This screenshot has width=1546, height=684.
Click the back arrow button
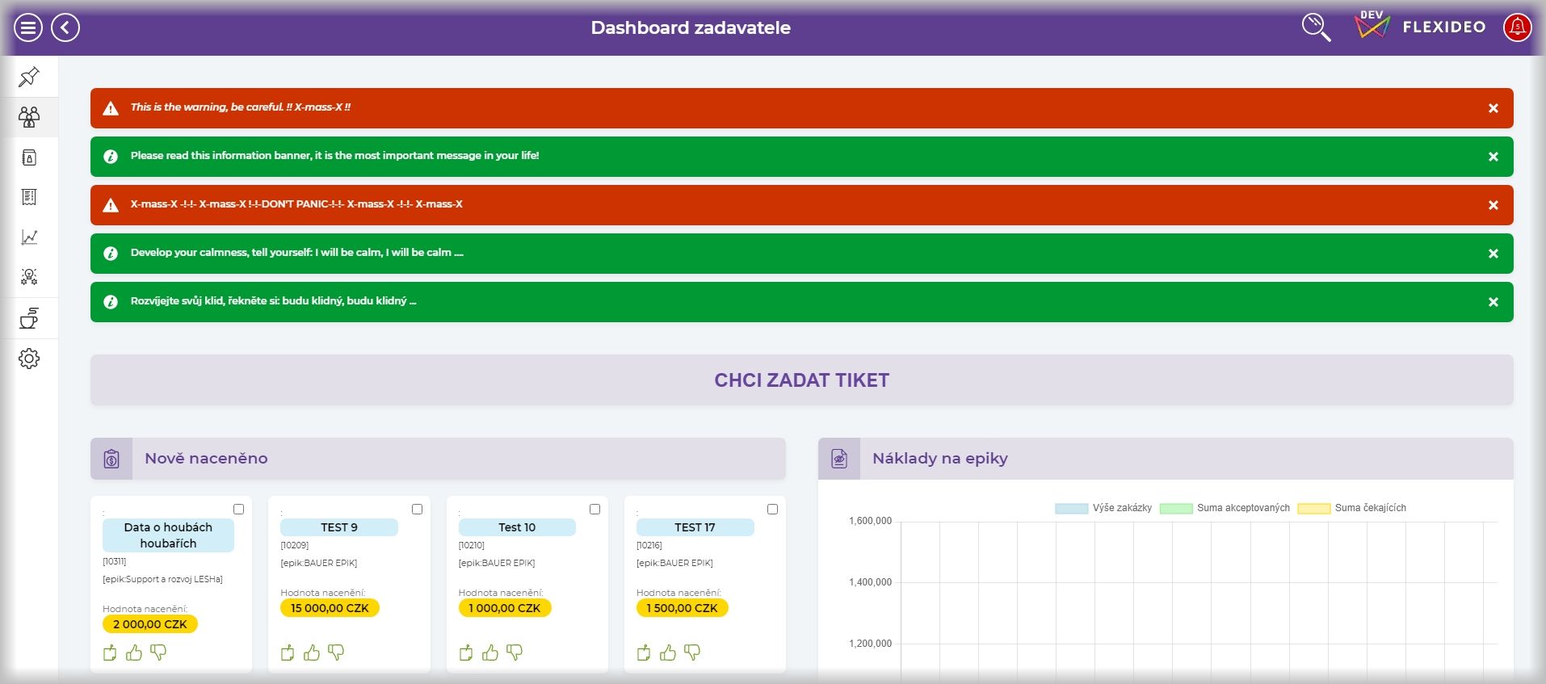(65, 27)
